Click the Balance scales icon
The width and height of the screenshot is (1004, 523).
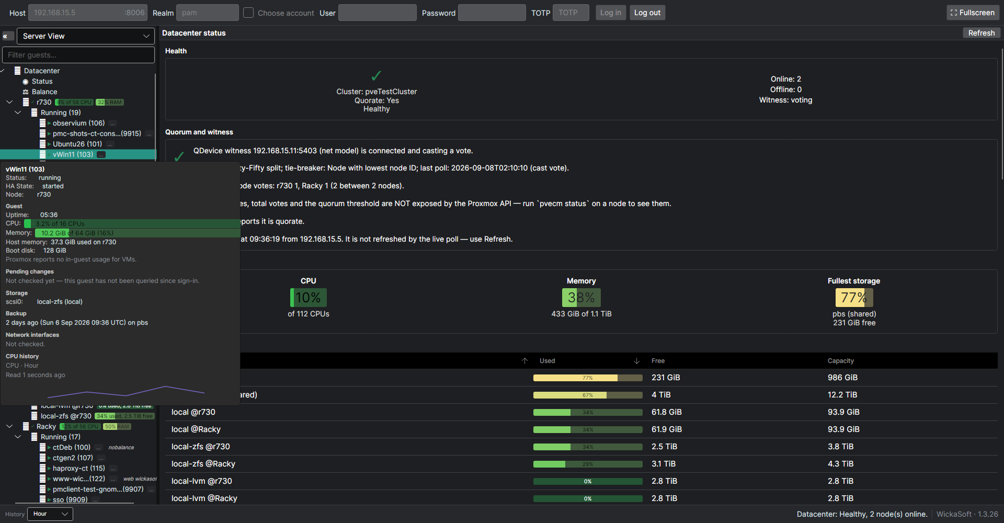coord(26,92)
